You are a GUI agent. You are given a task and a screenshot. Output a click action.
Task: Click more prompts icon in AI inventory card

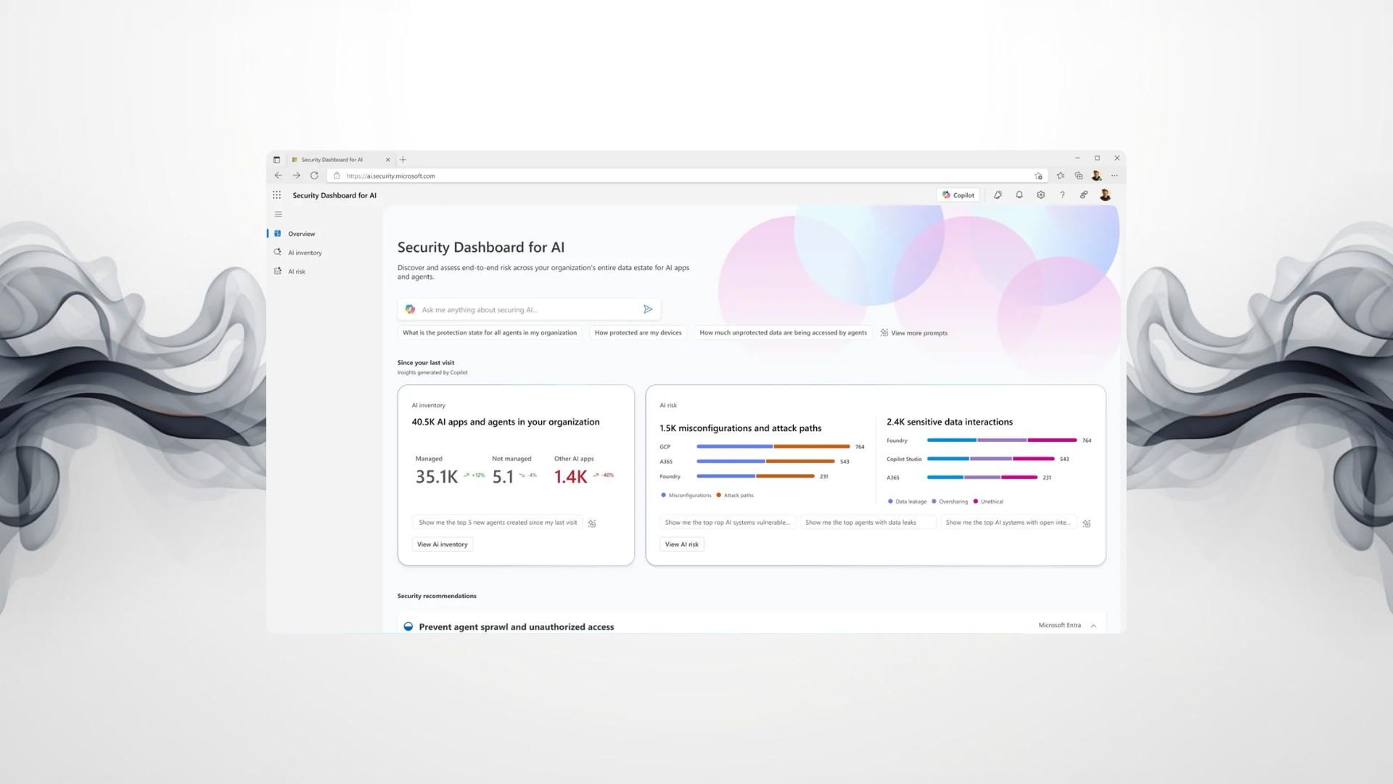click(592, 523)
